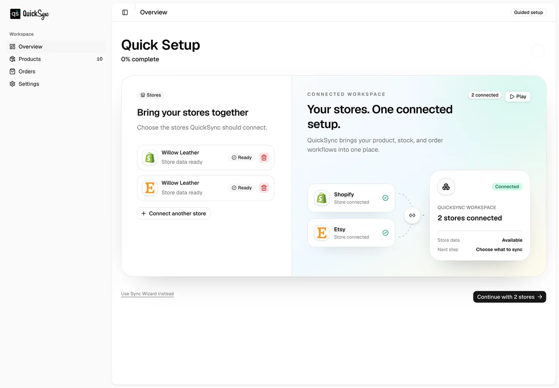
Task: Toggle the sidebar panel icon
Action: coord(125,13)
